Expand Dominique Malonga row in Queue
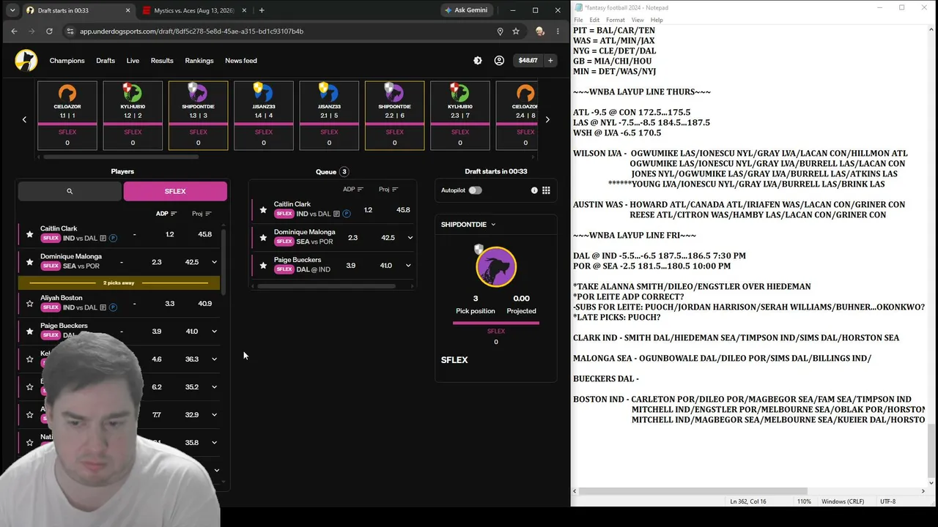This screenshot has width=938, height=527. pyautogui.click(x=410, y=238)
